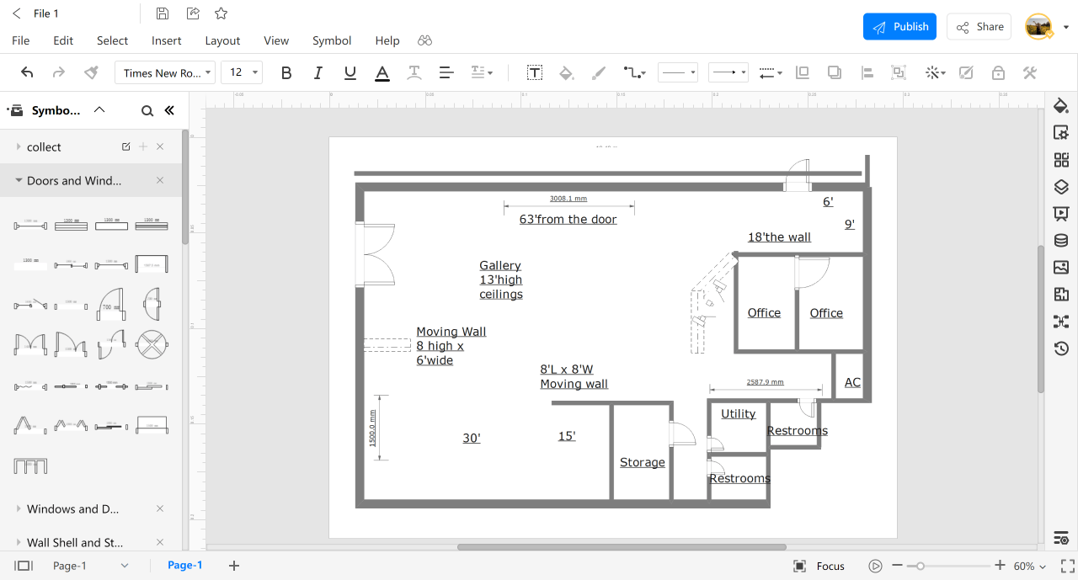Select the Brush formatting tool
Screen dimensions: 1078x580
pyautogui.click(x=598, y=72)
